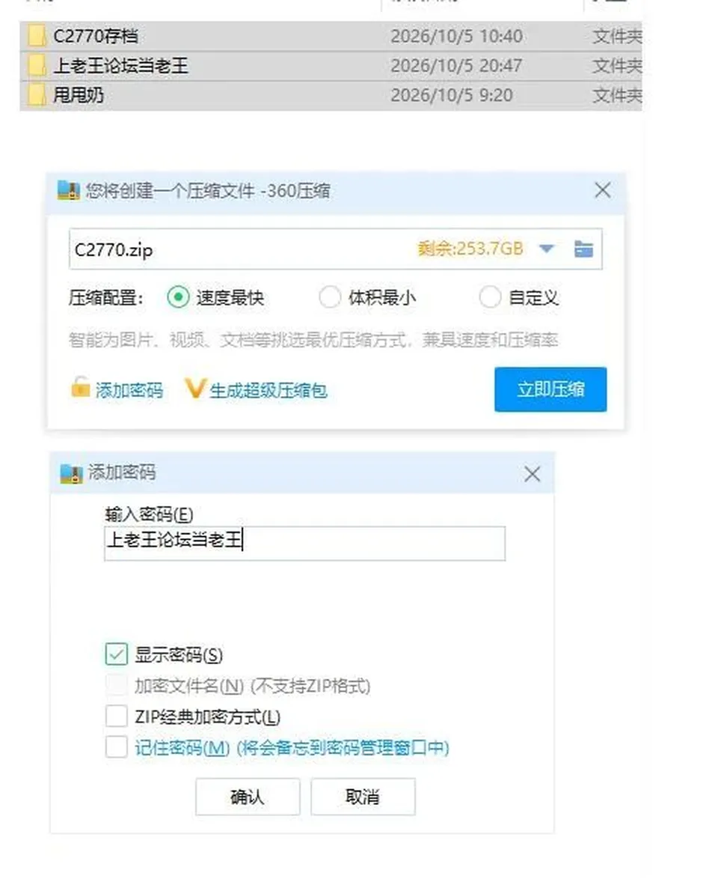718x879 pixels.
Task: Select the 速度最快 compression option
Action: (178, 296)
